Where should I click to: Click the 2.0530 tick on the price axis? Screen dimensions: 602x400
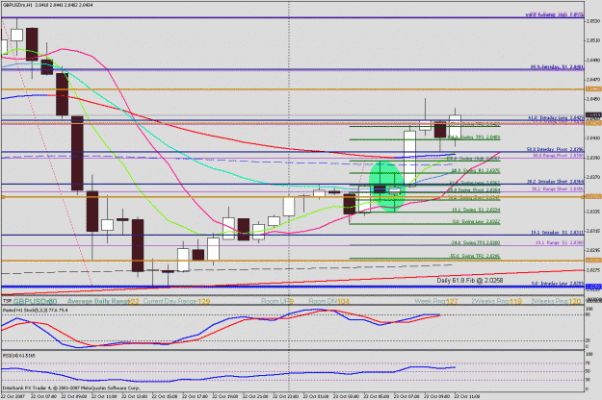[x=593, y=21]
